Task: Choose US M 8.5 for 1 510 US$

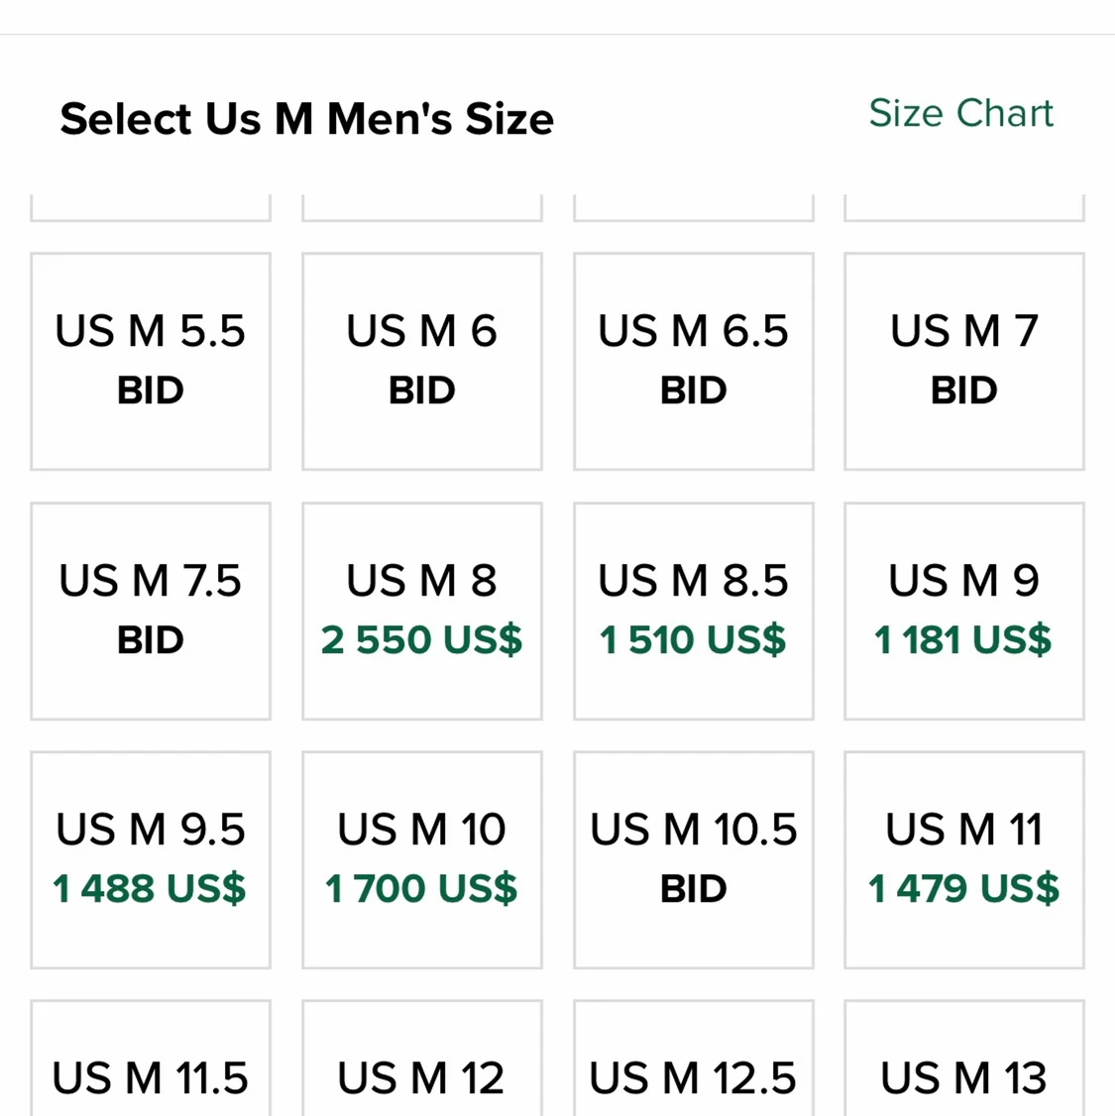Action: click(694, 611)
